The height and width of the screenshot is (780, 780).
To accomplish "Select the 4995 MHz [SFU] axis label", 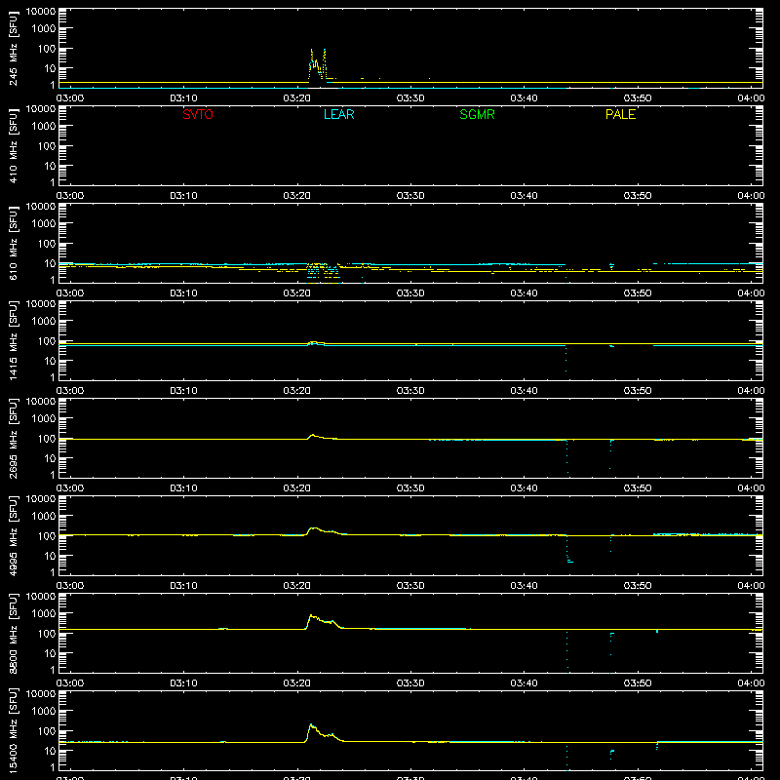I will point(13,535).
